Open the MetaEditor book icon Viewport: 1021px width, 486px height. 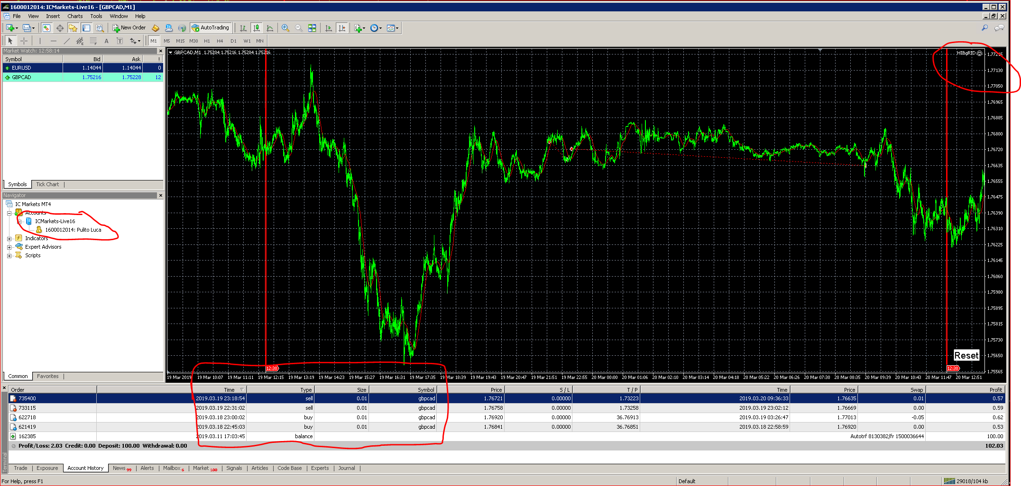click(156, 28)
